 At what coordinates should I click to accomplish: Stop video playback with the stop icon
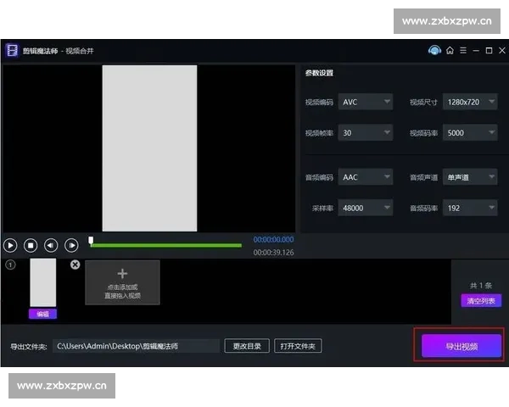coord(31,245)
